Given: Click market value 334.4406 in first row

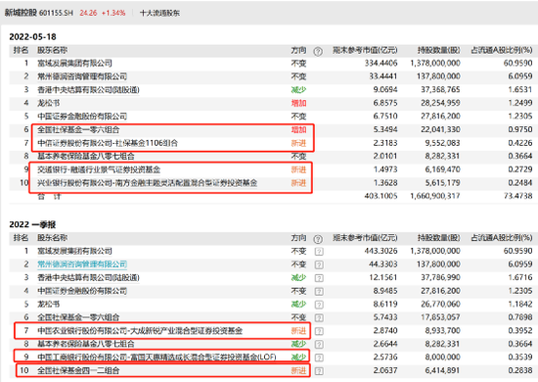Looking at the screenshot, I should pyautogui.click(x=381, y=64).
